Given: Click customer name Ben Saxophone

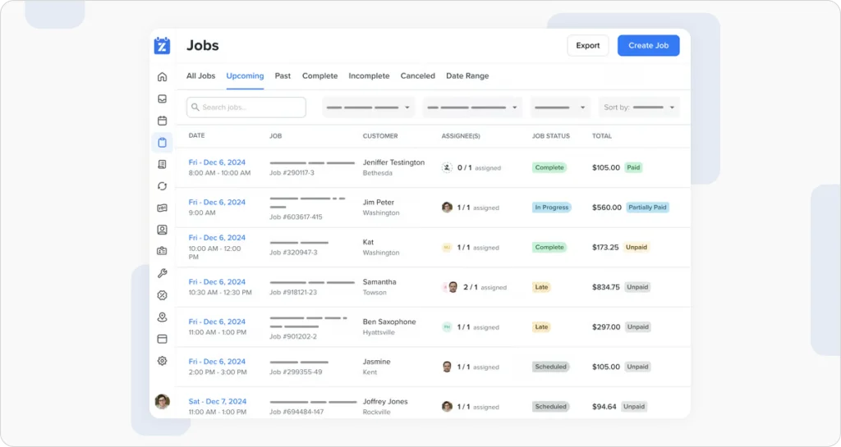Looking at the screenshot, I should (388, 322).
